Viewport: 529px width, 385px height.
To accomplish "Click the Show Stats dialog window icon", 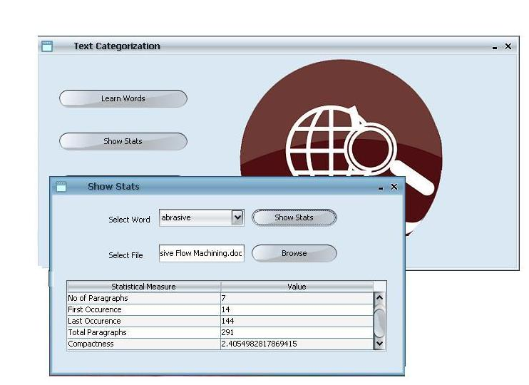I will pyautogui.click(x=61, y=187).
